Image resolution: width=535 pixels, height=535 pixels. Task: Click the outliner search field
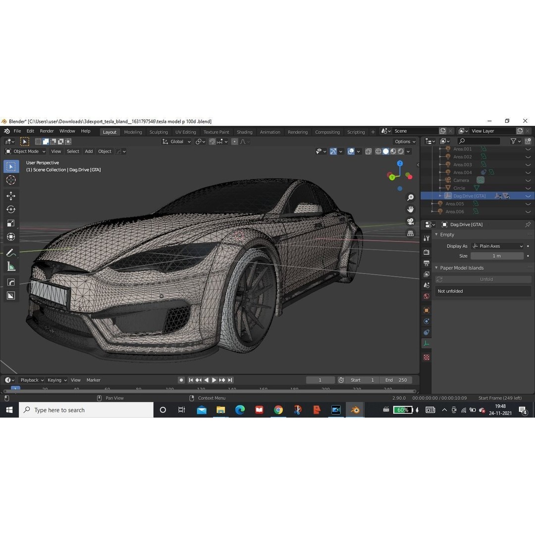479,141
